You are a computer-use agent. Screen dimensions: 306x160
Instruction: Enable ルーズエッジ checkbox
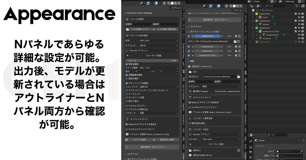coord(127,94)
